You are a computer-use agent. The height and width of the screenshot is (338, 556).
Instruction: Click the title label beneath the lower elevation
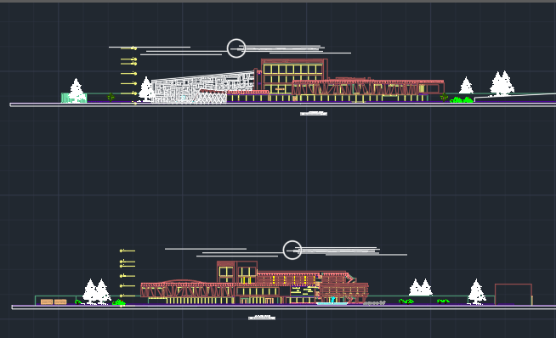(x=262, y=317)
